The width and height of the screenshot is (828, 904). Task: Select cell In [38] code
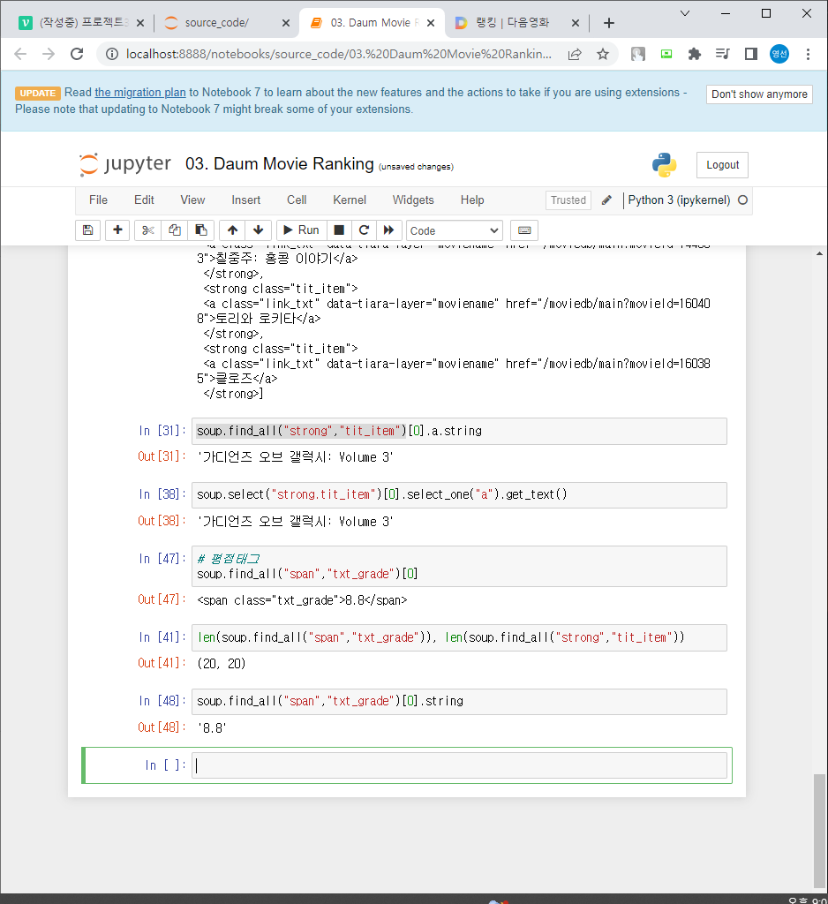[459, 495]
